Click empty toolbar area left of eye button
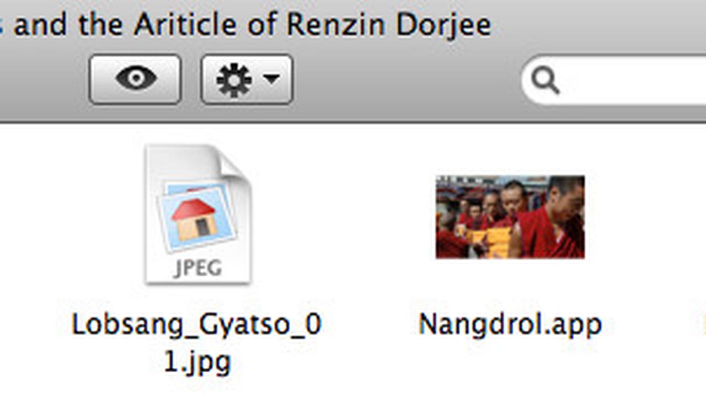This screenshot has width=706, height=397. click(44, 79)
